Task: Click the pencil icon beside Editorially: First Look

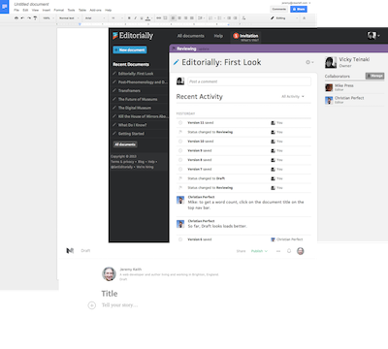Action: [x=176, y=62]
